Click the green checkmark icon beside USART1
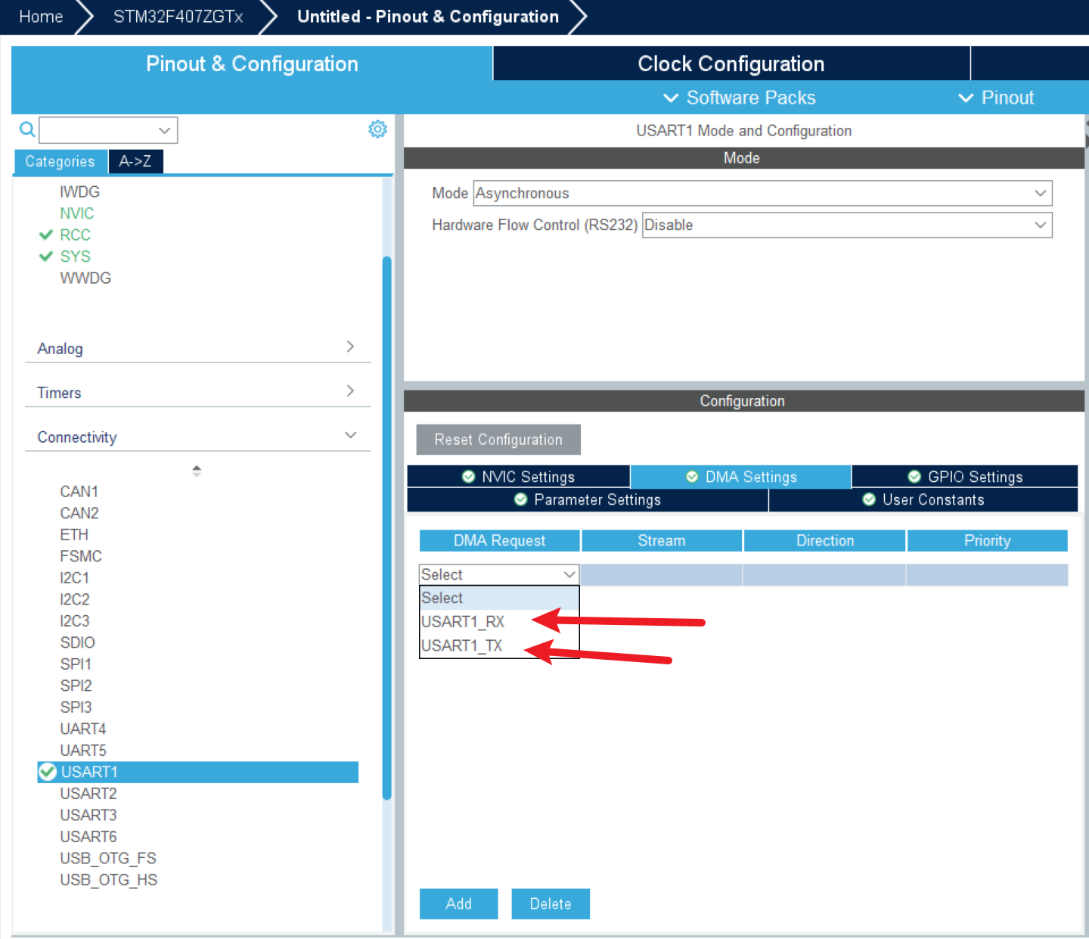 (x=48, y=772)
